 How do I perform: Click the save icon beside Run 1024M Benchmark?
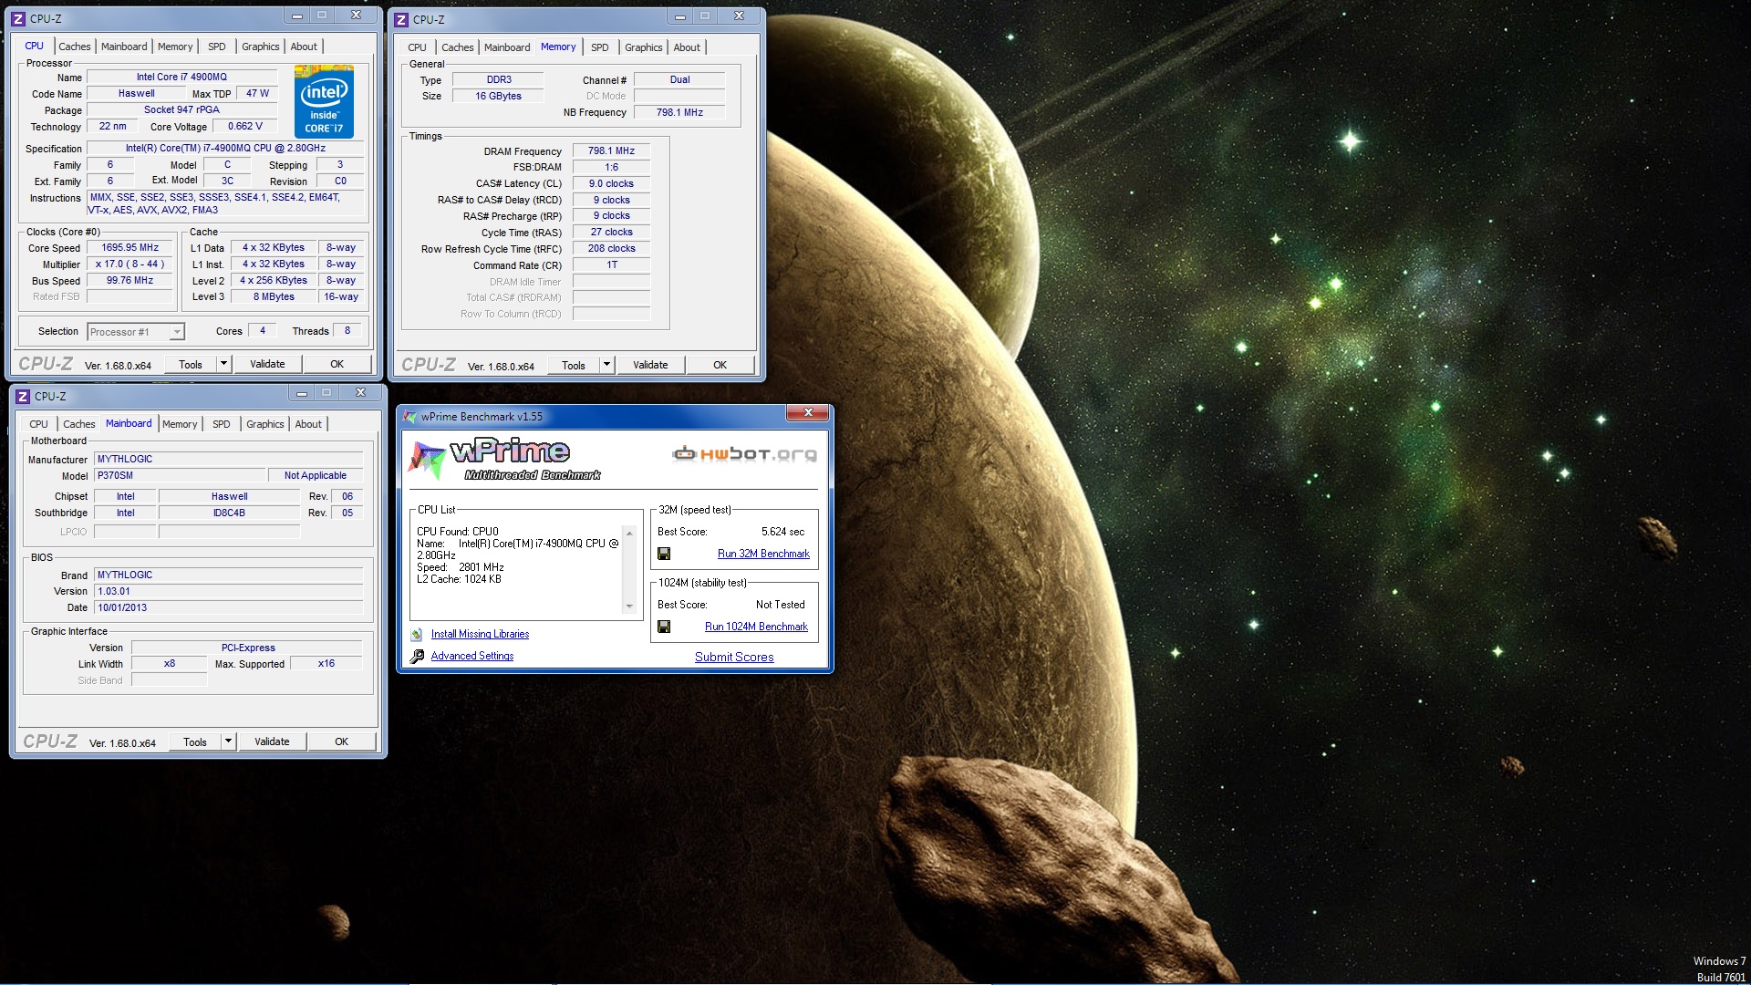click(x=664, y=627)
